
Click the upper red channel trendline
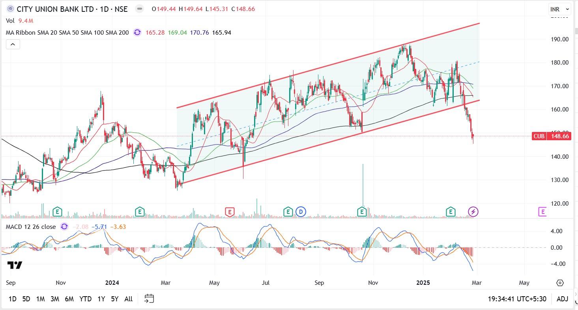click(x=327, y=65)
